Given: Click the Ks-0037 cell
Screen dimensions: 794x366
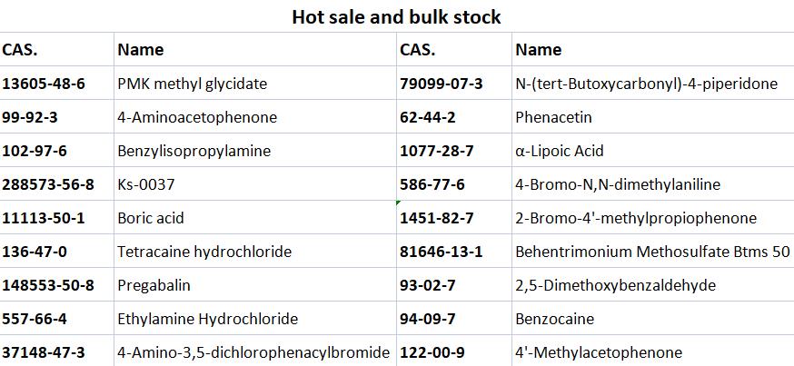Looking at the screenshot, I should pyautogui.click(x=146, y=184).
